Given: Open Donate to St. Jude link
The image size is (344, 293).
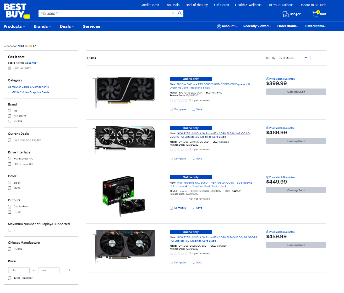Looking at the screenshot, I should 313,5.
